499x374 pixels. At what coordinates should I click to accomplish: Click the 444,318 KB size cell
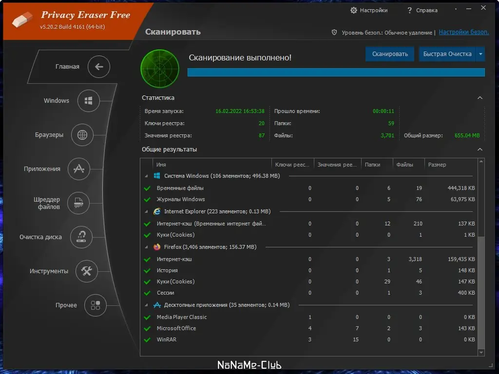[461, 188]
